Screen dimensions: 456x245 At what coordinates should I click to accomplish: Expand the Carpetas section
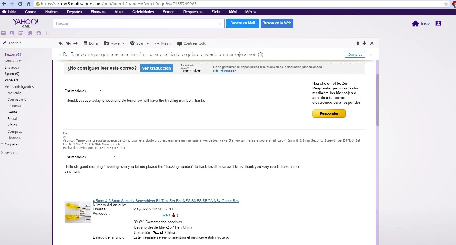coord(2,144)
